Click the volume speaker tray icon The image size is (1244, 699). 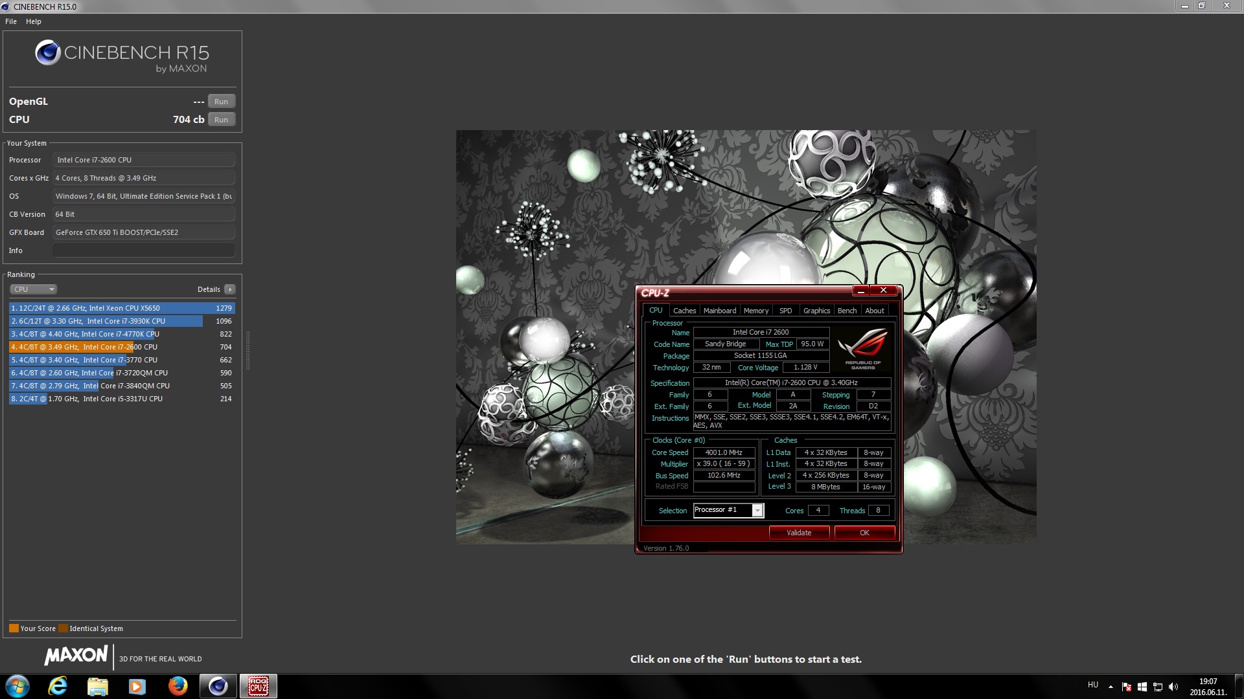[1173, 687]
